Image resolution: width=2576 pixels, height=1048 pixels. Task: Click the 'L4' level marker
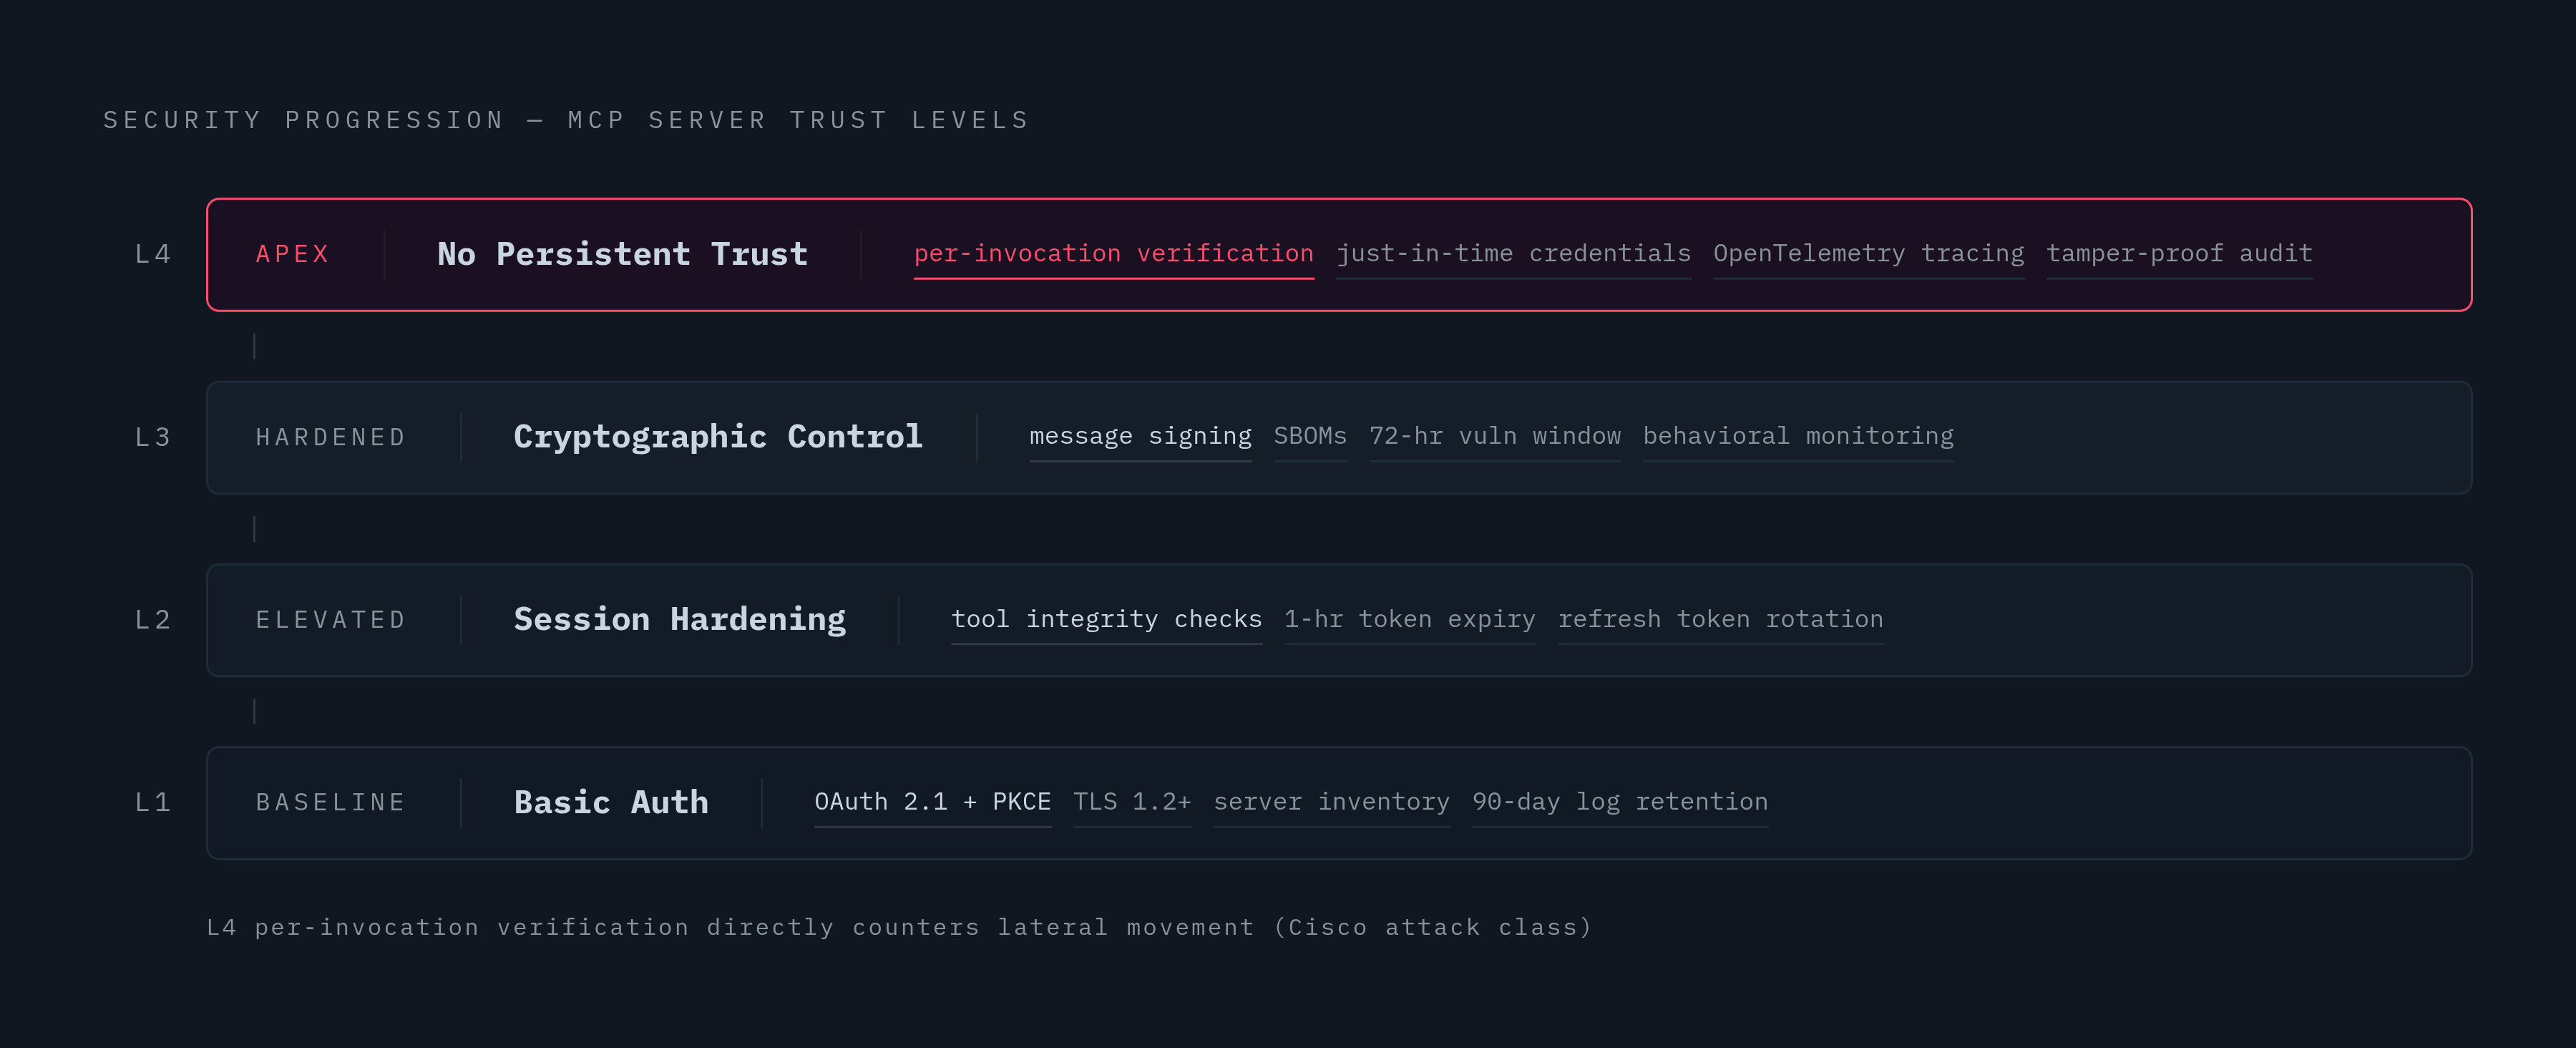click(153, 254)
